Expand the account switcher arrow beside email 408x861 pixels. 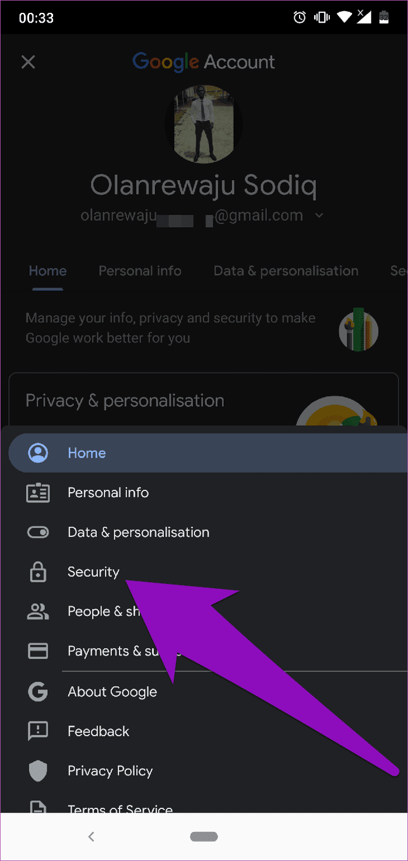(x=319, y=215)
